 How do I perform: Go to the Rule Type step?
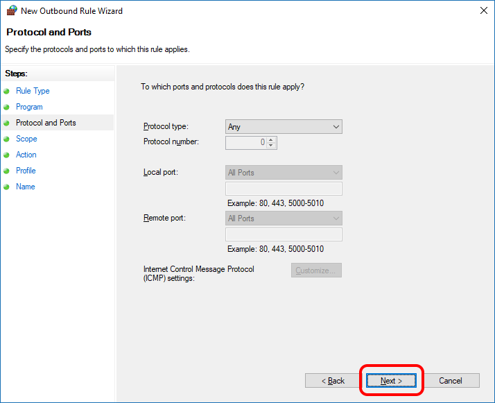(33, 91)
